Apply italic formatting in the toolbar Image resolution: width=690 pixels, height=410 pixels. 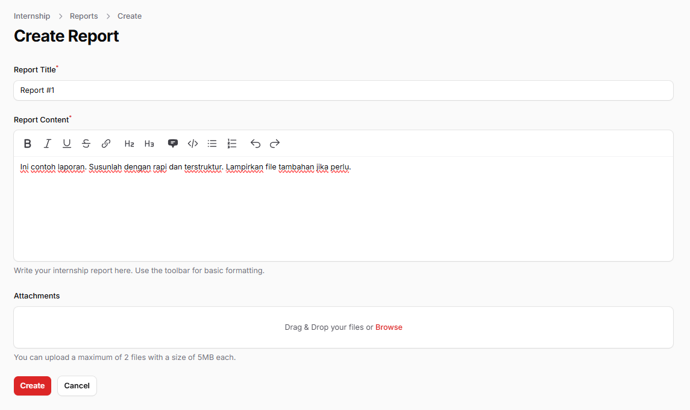coord(47,143)
